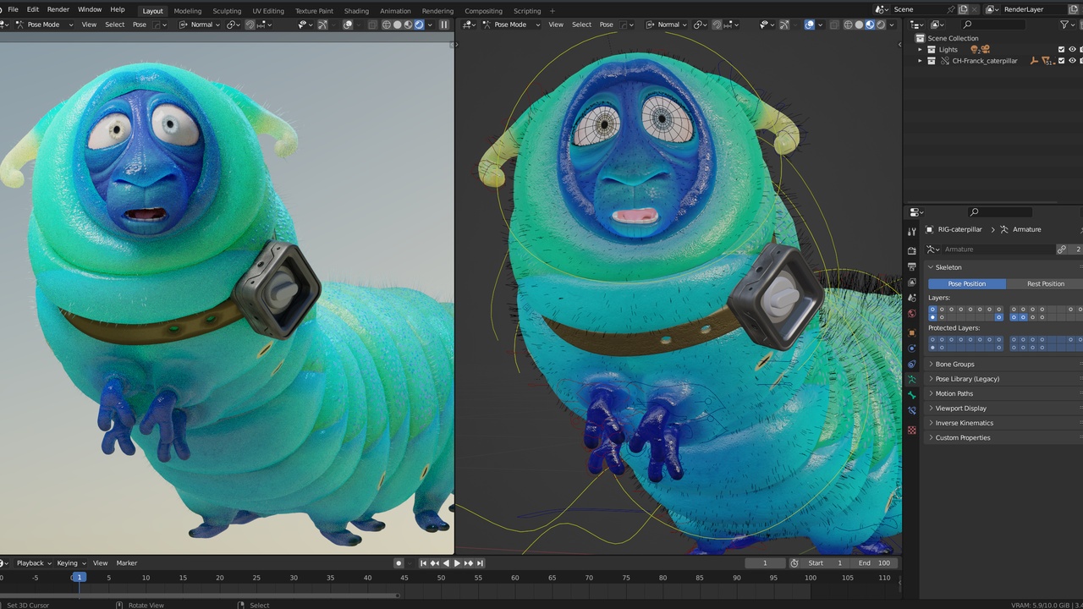Activate the Rest Position button
The height and width of the screenshot is (609, 1083).
(1046, 283)
